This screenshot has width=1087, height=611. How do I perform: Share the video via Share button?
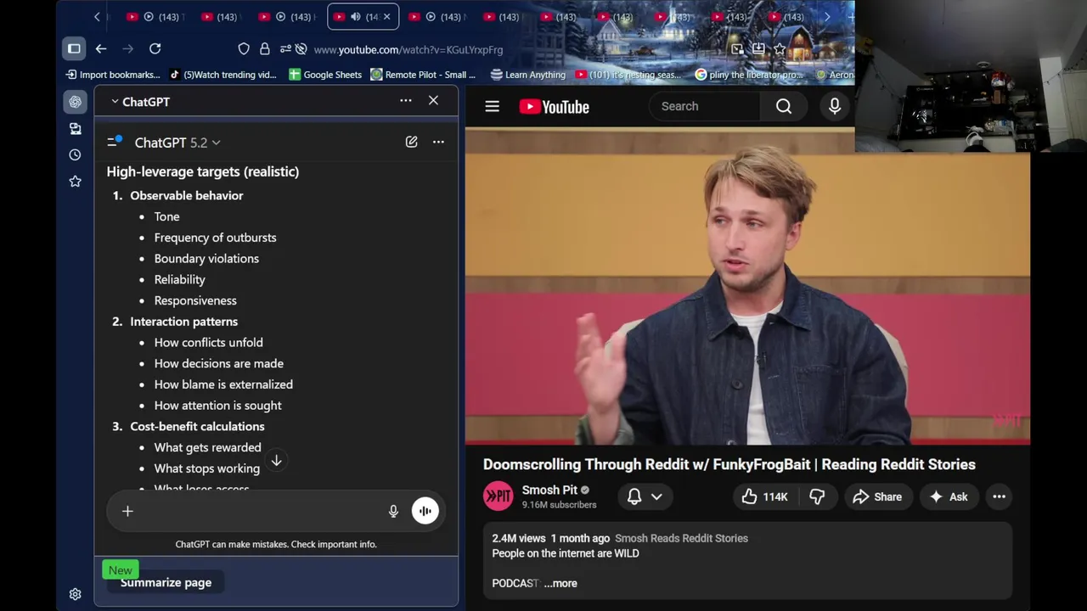click(x=878, y=496)
